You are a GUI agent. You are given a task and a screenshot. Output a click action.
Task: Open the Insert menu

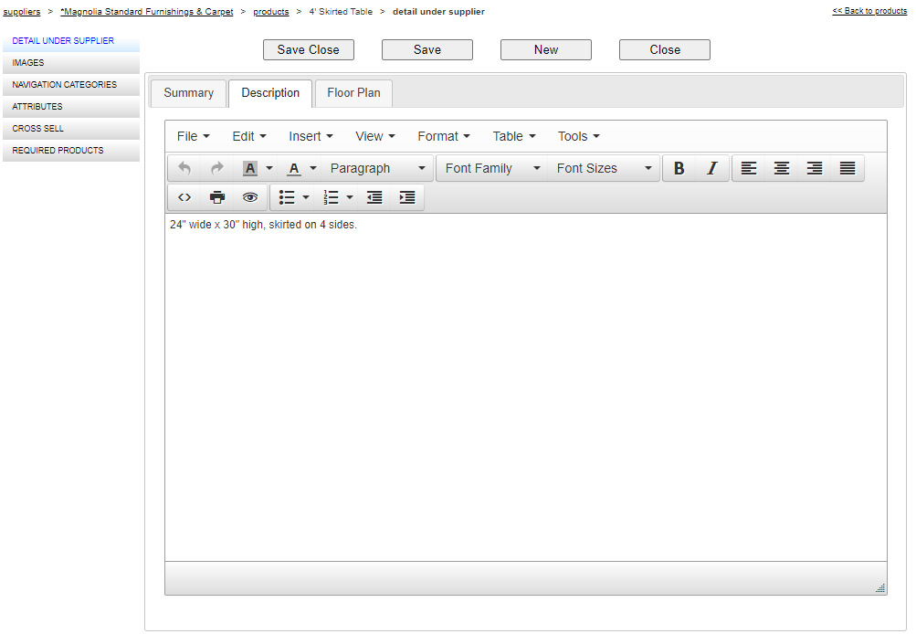click(x=311, y=136)
